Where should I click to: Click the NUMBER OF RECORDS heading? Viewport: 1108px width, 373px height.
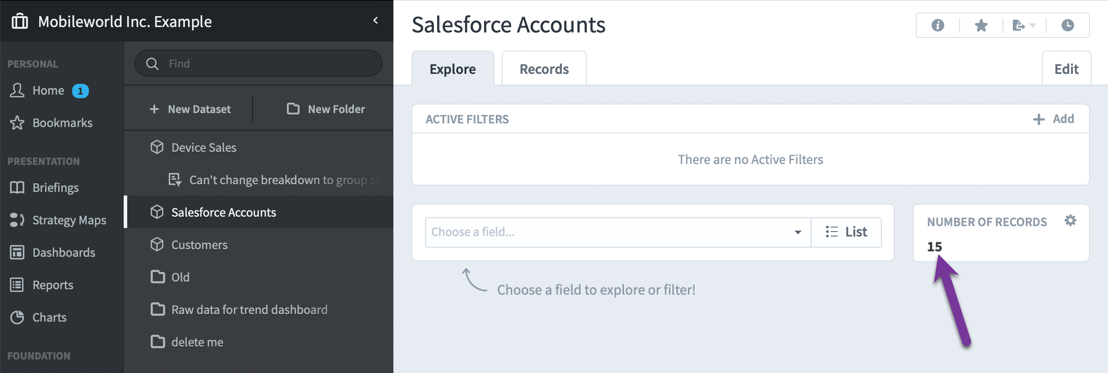[987, 222]
